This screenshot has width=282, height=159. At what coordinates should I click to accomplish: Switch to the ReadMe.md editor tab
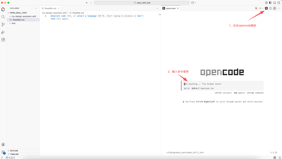point(50,8)
